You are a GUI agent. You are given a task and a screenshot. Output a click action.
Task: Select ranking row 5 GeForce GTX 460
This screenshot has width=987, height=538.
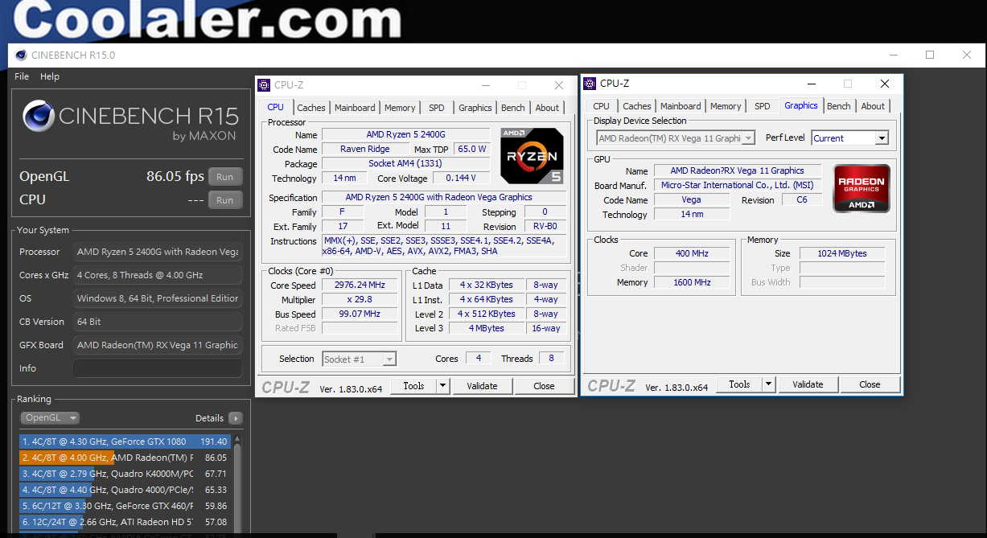(x=125, y=506)
